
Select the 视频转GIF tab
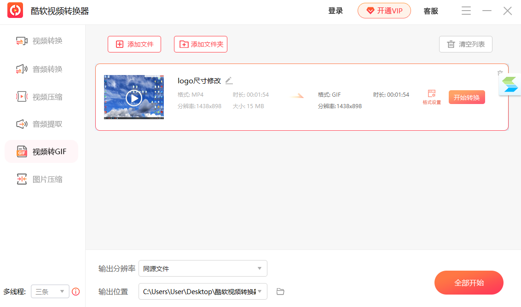(x=41, y=151)
